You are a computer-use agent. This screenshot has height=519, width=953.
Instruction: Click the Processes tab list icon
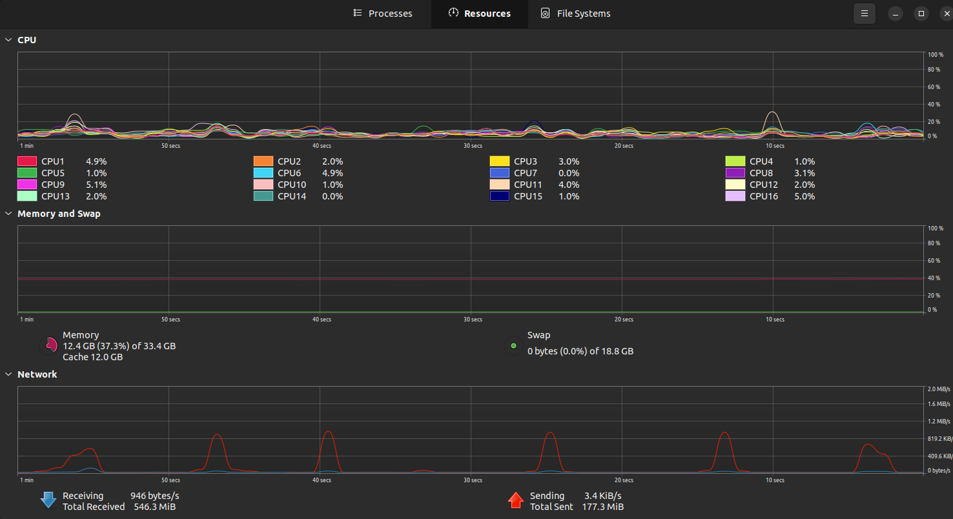(x=358, y=13)
